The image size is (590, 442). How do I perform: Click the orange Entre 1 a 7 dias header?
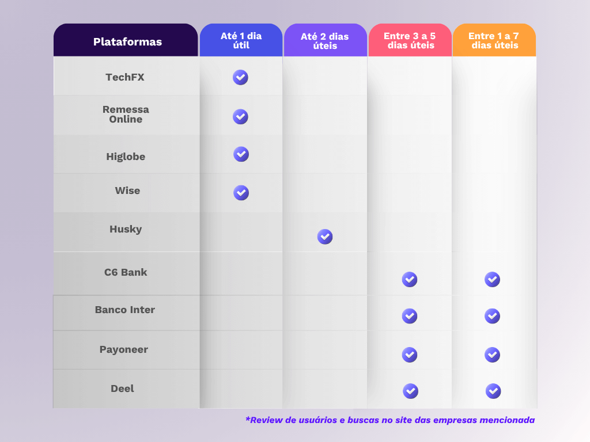click(x=494, y=40)
